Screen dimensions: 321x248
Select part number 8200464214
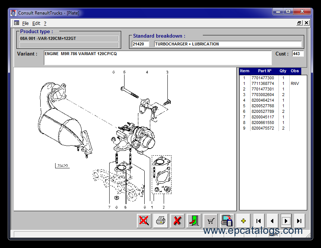(263, 100)
